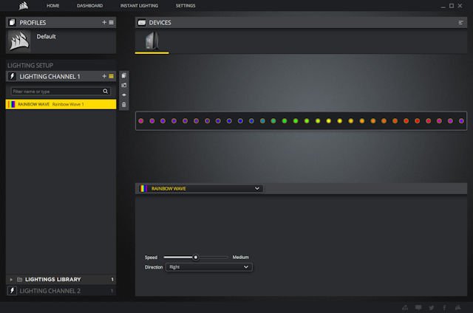This screenshot has height=313, width=473.
Task: Open the DASHBOARD menu
Action: tap(89, 6)
